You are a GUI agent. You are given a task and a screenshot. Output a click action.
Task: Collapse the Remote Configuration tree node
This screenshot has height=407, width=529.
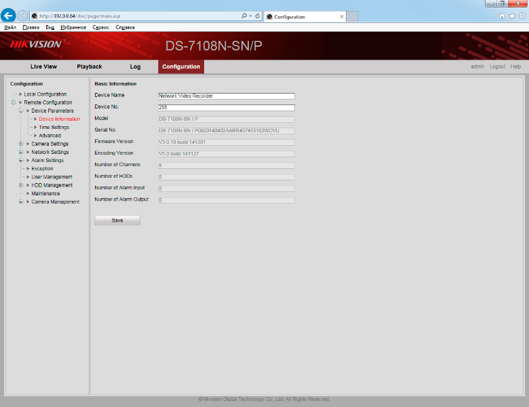click(14, 102)
